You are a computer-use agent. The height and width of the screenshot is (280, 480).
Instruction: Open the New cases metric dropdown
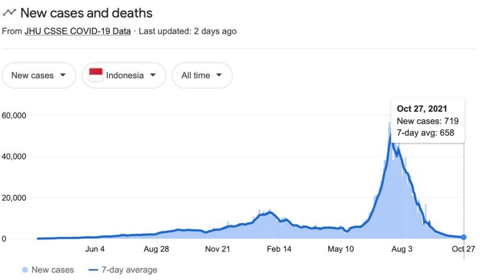[x=39, y=76]
